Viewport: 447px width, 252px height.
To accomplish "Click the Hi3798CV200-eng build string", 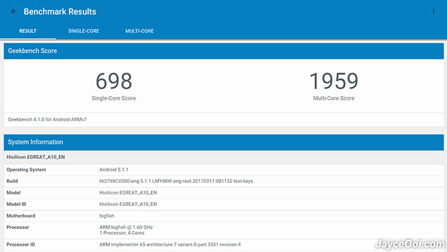I will 176,181.
